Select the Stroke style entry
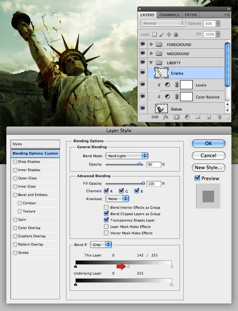The image size is (238, 311). click(x=35, y=253)
